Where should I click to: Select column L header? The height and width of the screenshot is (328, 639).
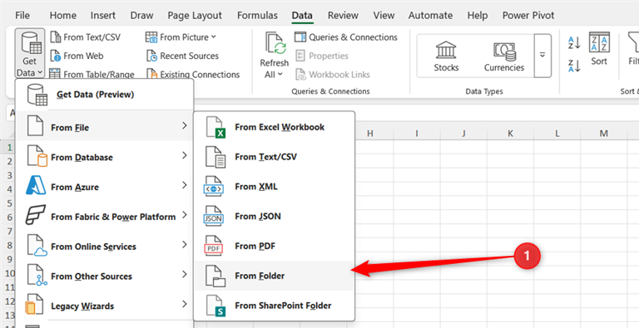pos(557,133)
